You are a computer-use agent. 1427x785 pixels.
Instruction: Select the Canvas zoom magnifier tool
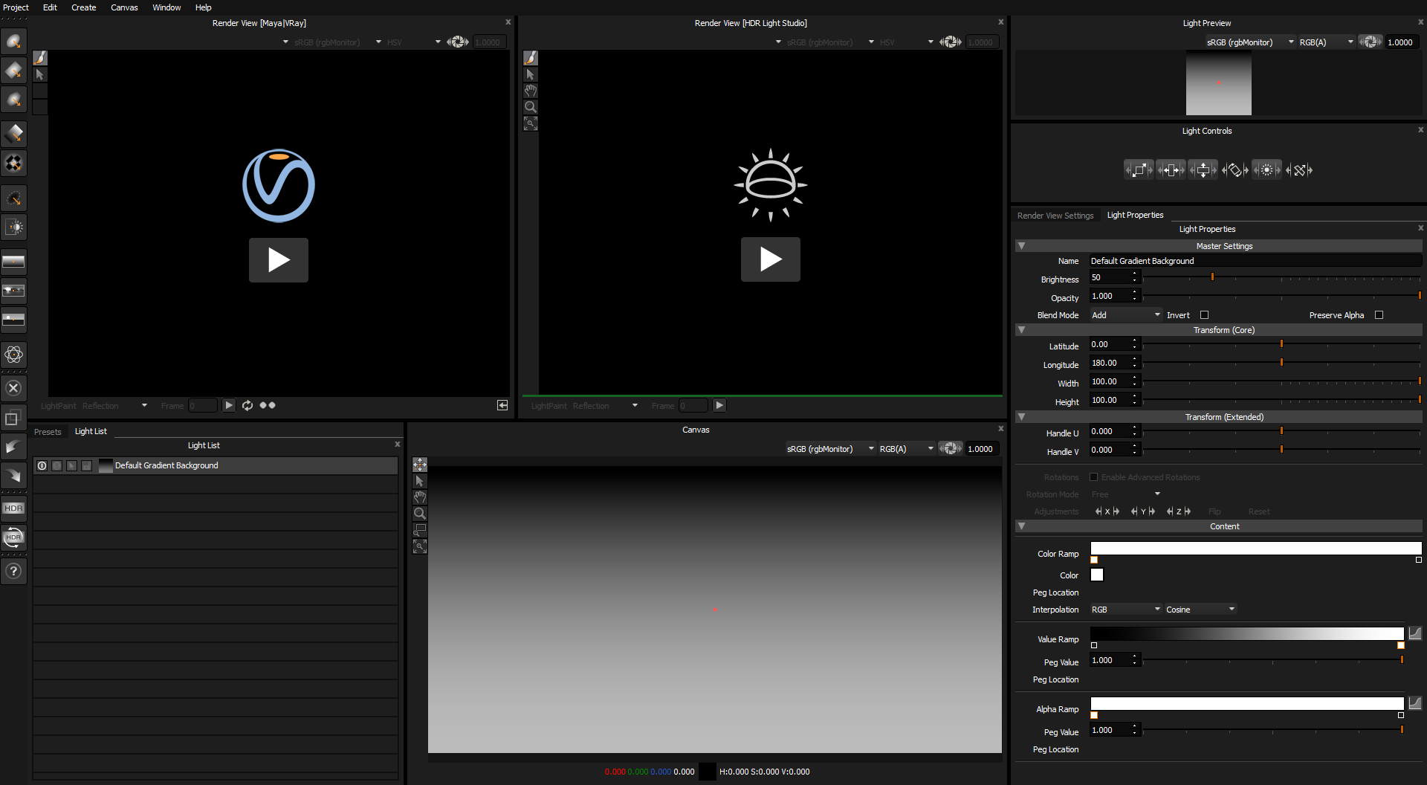(420, 514)
